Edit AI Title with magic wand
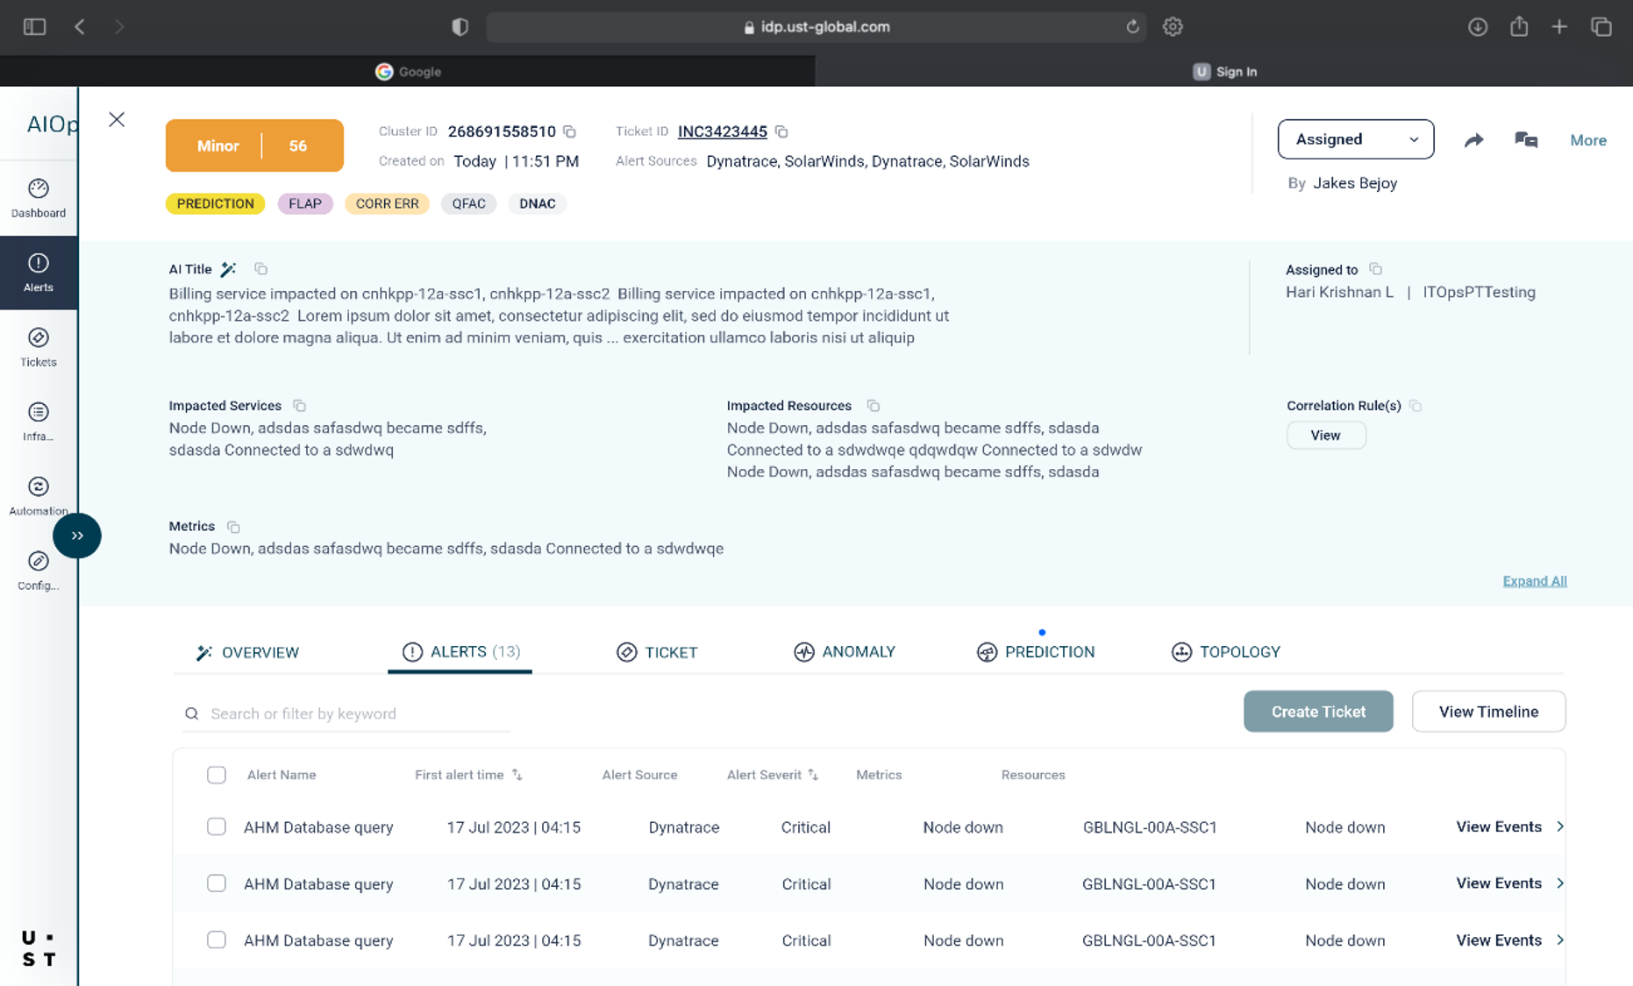Screen dimensions: 1633x986 point(228,269)
